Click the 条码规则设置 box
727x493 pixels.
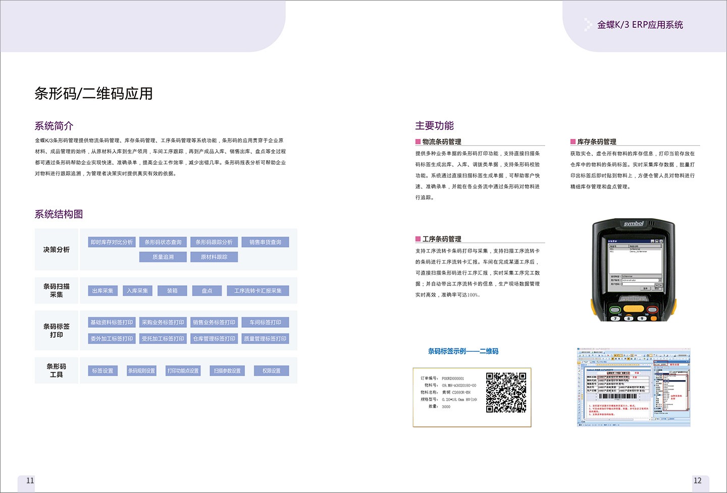pos(141,371)
